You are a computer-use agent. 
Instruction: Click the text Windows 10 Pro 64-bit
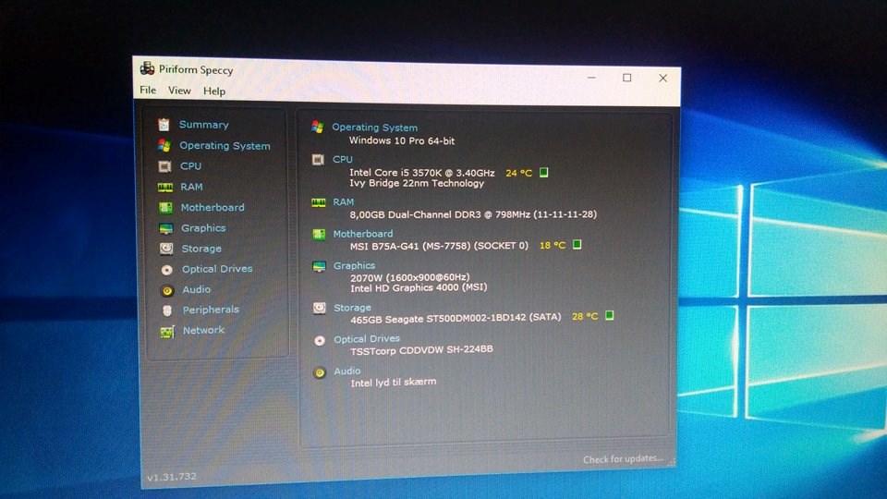(x=402, y=140)
